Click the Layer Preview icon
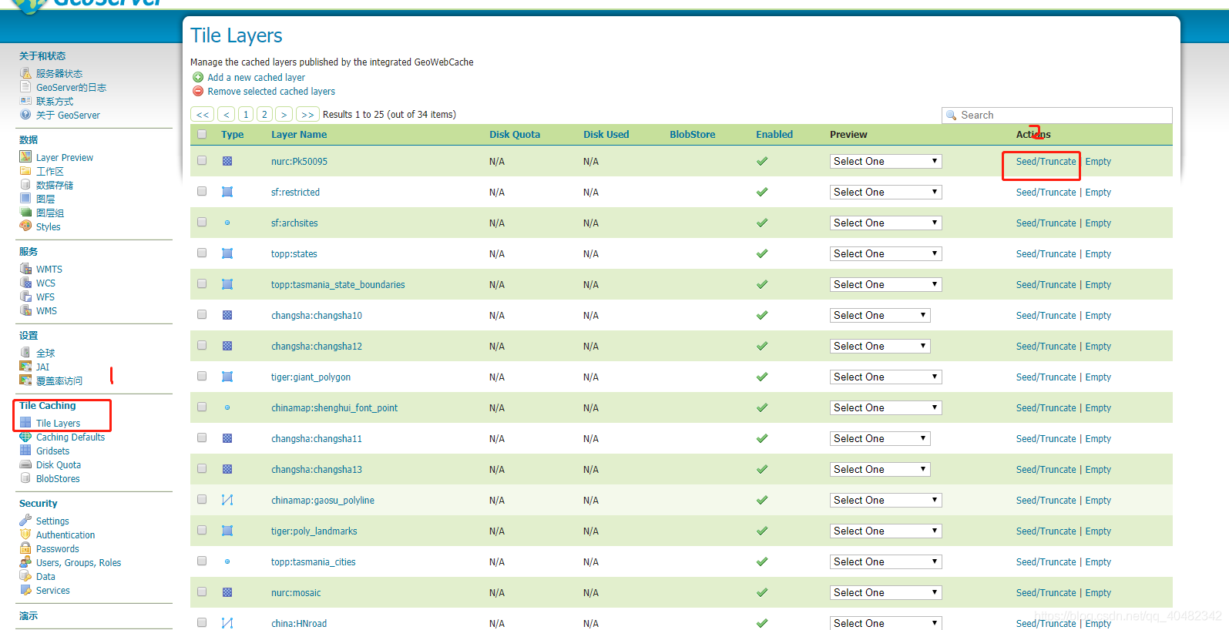Viewport: 1229px width, 630px height. point(25,157)
